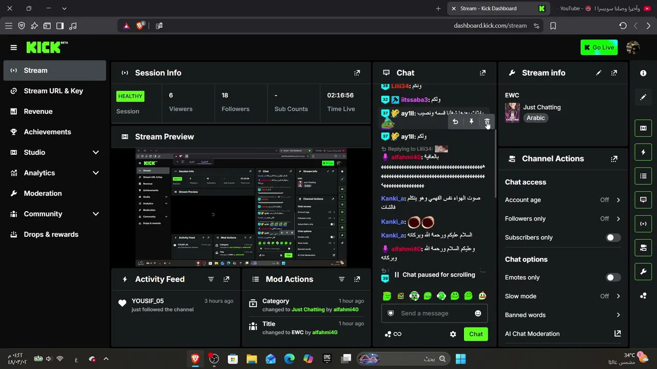
Task: Open Stream URL & Key page
Action: [x=54, y=91]
